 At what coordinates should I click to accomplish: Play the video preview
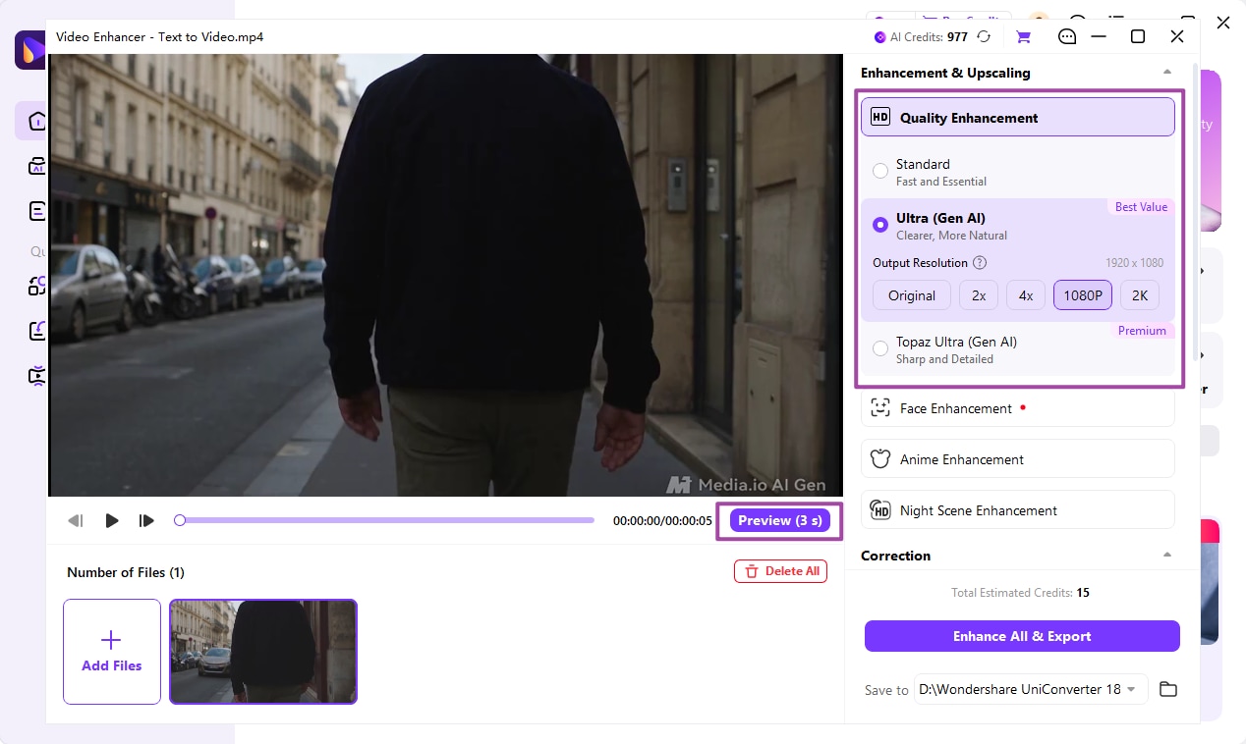tap(112, 521)
